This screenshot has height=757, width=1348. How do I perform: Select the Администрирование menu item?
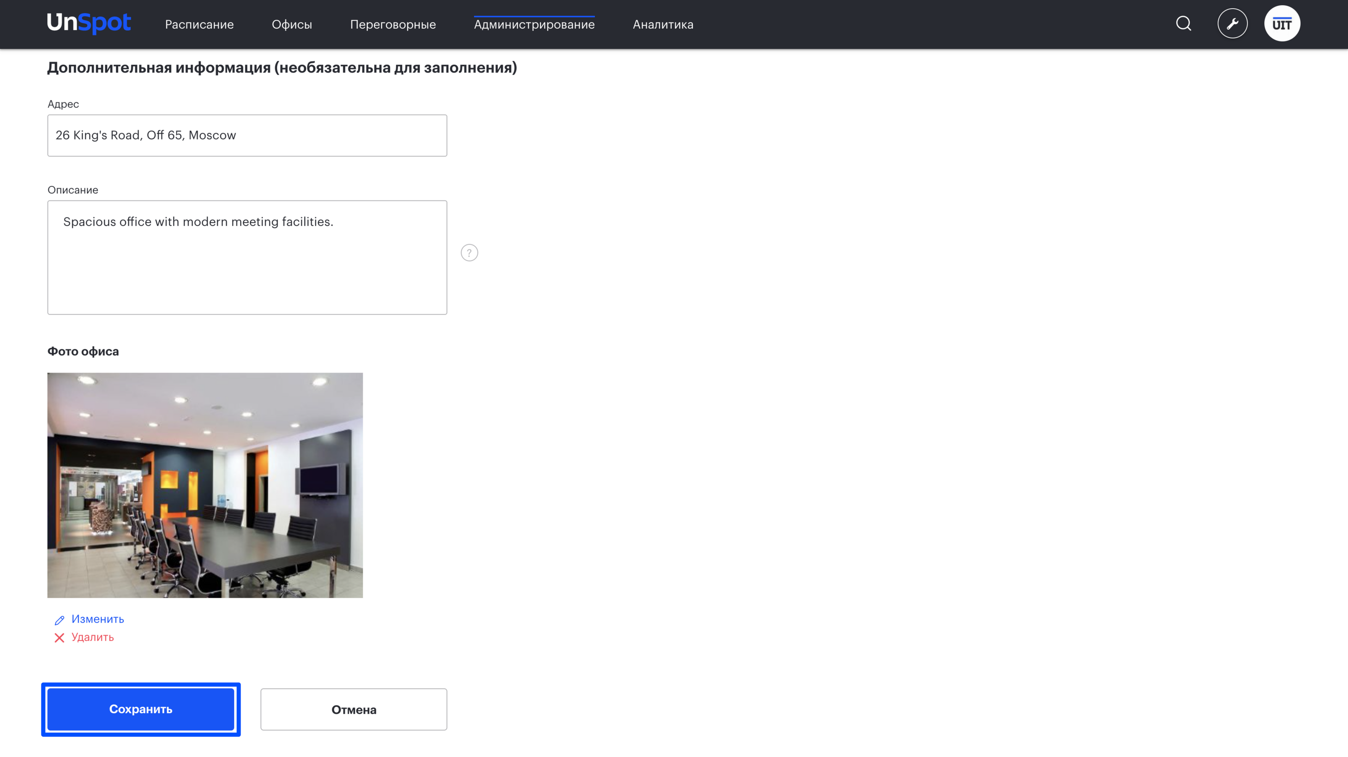(534, 24)
